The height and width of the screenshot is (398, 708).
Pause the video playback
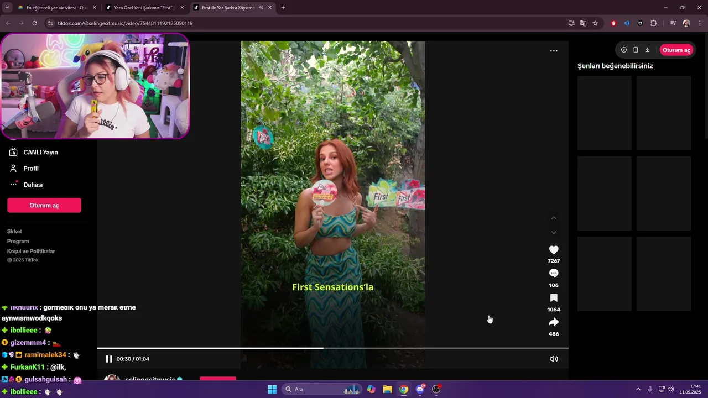pos(109,359)
